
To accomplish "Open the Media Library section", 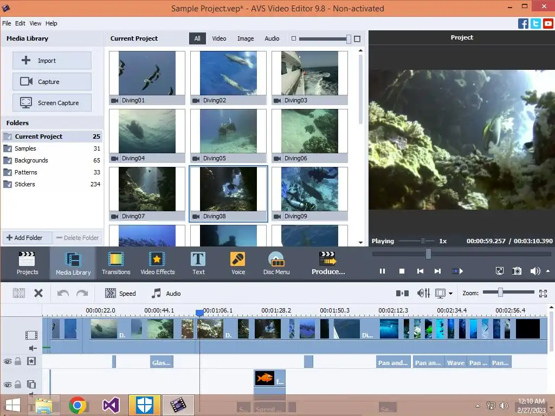I will coord(73,263).
